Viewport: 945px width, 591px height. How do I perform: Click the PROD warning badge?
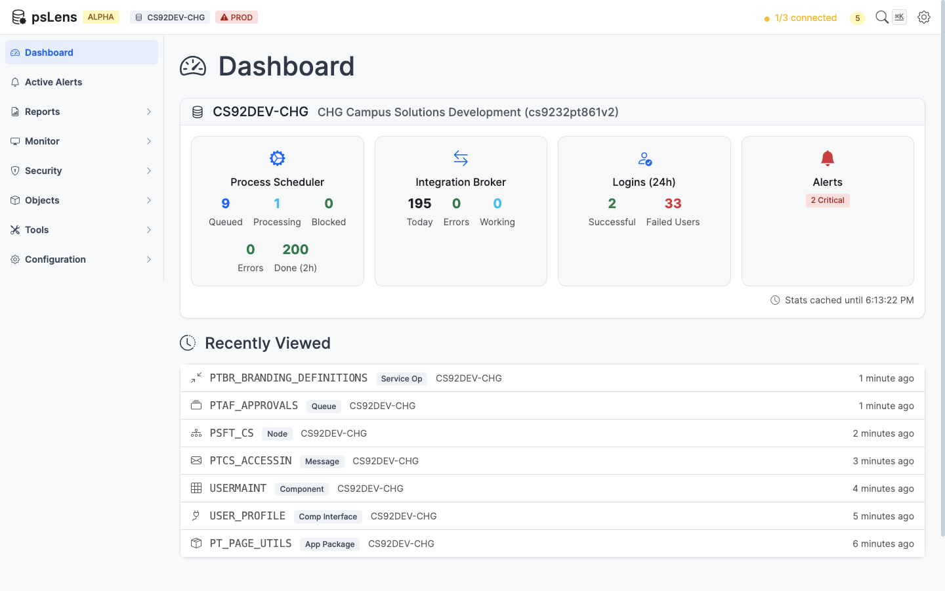236,17
